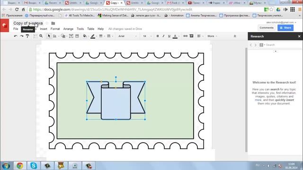Open the Line weight options
This screenshot has width=303, height=170.
click(x=101, y=36)
